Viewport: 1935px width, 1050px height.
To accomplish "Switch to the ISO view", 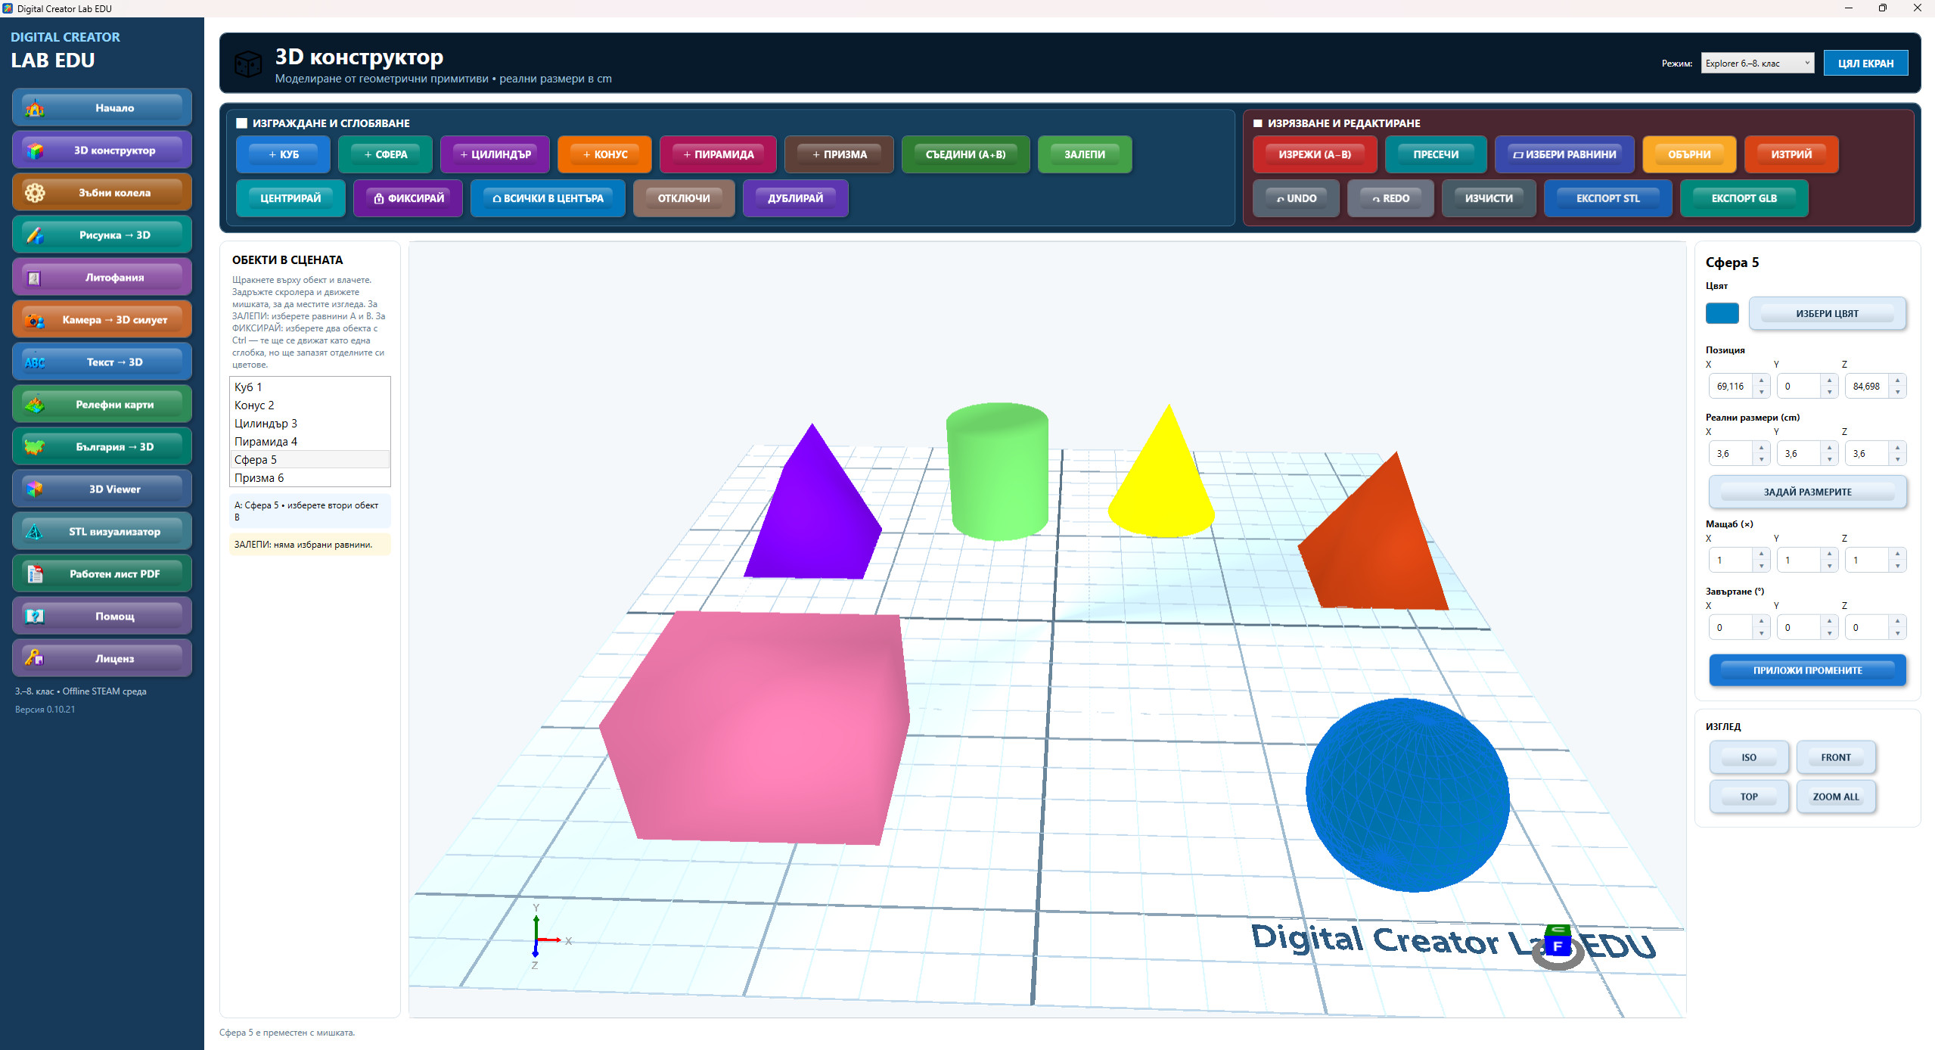I will point(1749,757).
